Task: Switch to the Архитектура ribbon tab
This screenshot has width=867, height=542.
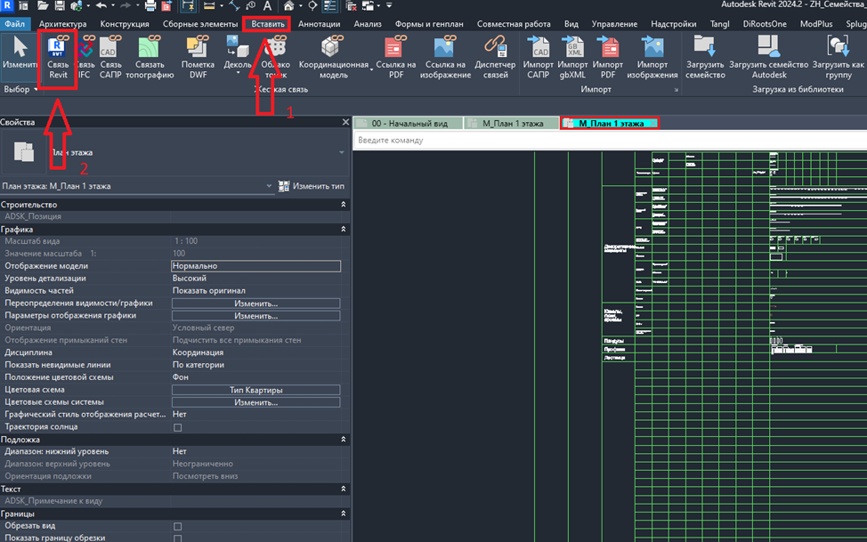Action: click(x=62, y=24)
